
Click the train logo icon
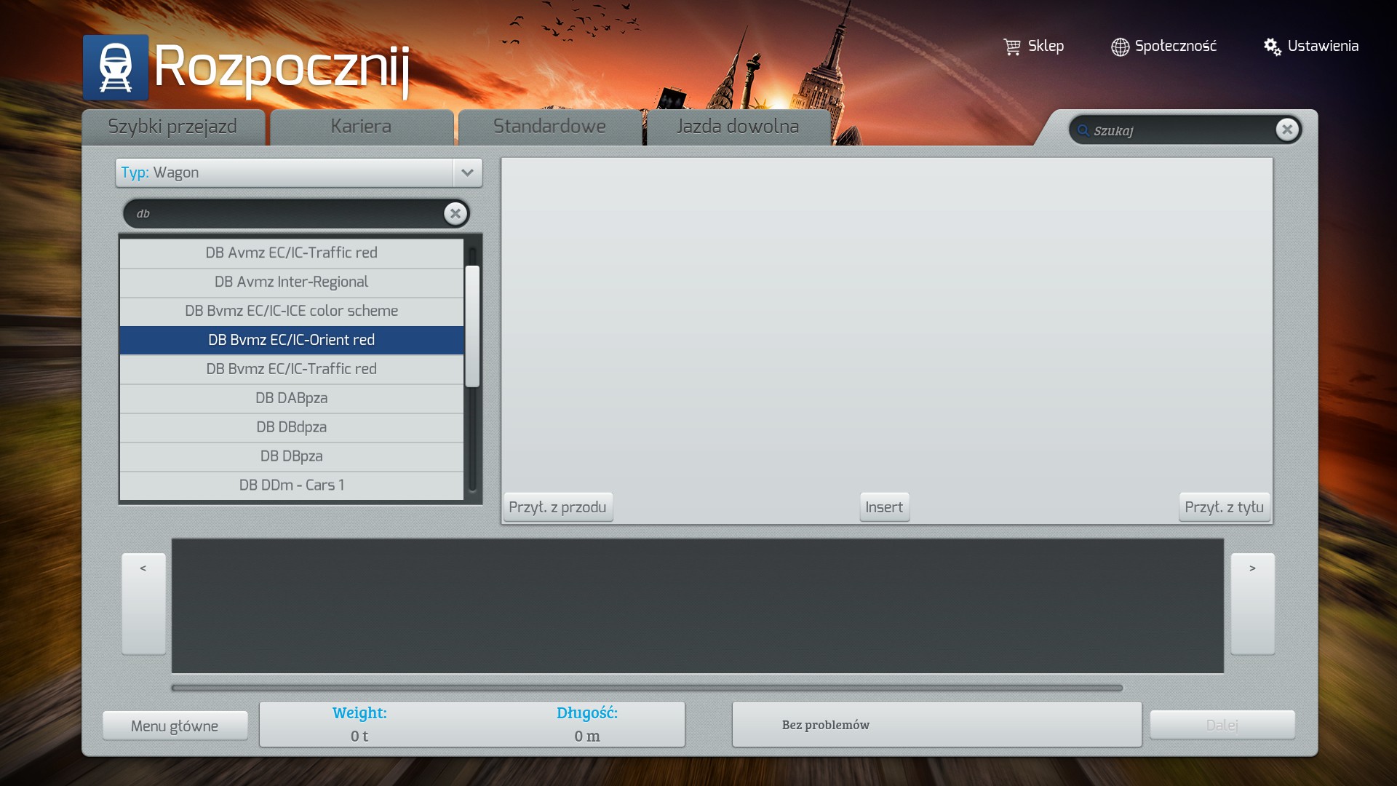[x=116, y=68]
